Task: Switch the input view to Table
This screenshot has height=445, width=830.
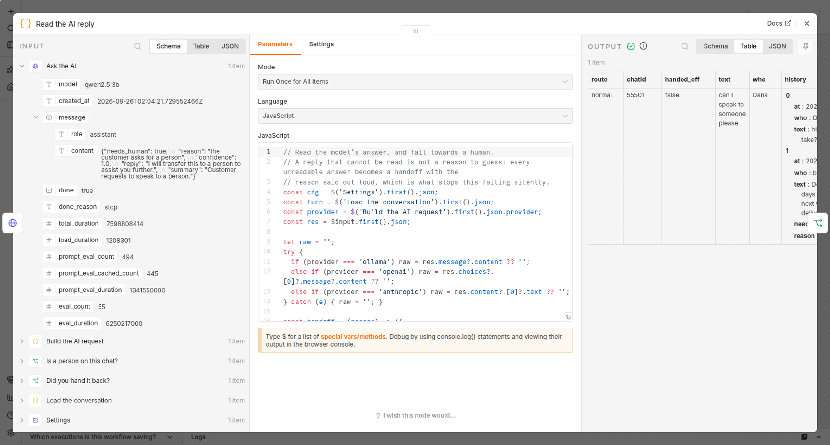Action: pos(201,46)
